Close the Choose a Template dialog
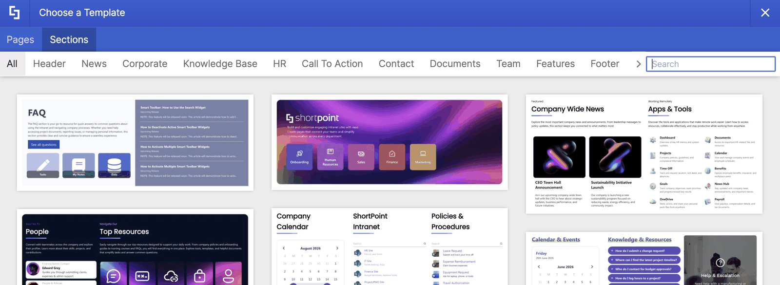This screenshot has height=285, width=780. point(765,13)
